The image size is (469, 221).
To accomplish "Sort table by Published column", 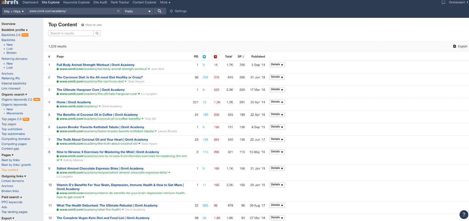I will coord(258,56).
